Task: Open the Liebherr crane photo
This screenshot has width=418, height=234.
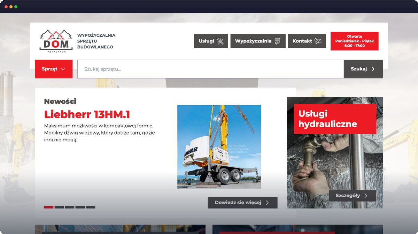Action: coord(219,147)
